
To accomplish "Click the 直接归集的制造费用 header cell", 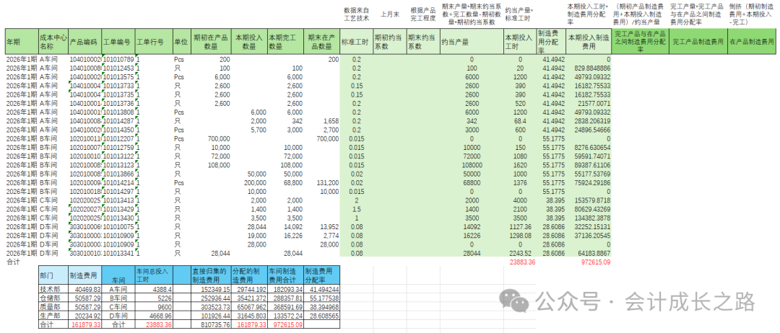I will tap(210, 275).
